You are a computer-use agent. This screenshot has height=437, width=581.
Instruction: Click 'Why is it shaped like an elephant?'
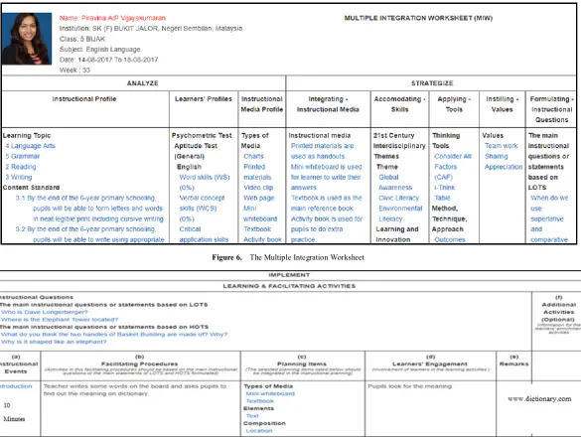point(54,342)
